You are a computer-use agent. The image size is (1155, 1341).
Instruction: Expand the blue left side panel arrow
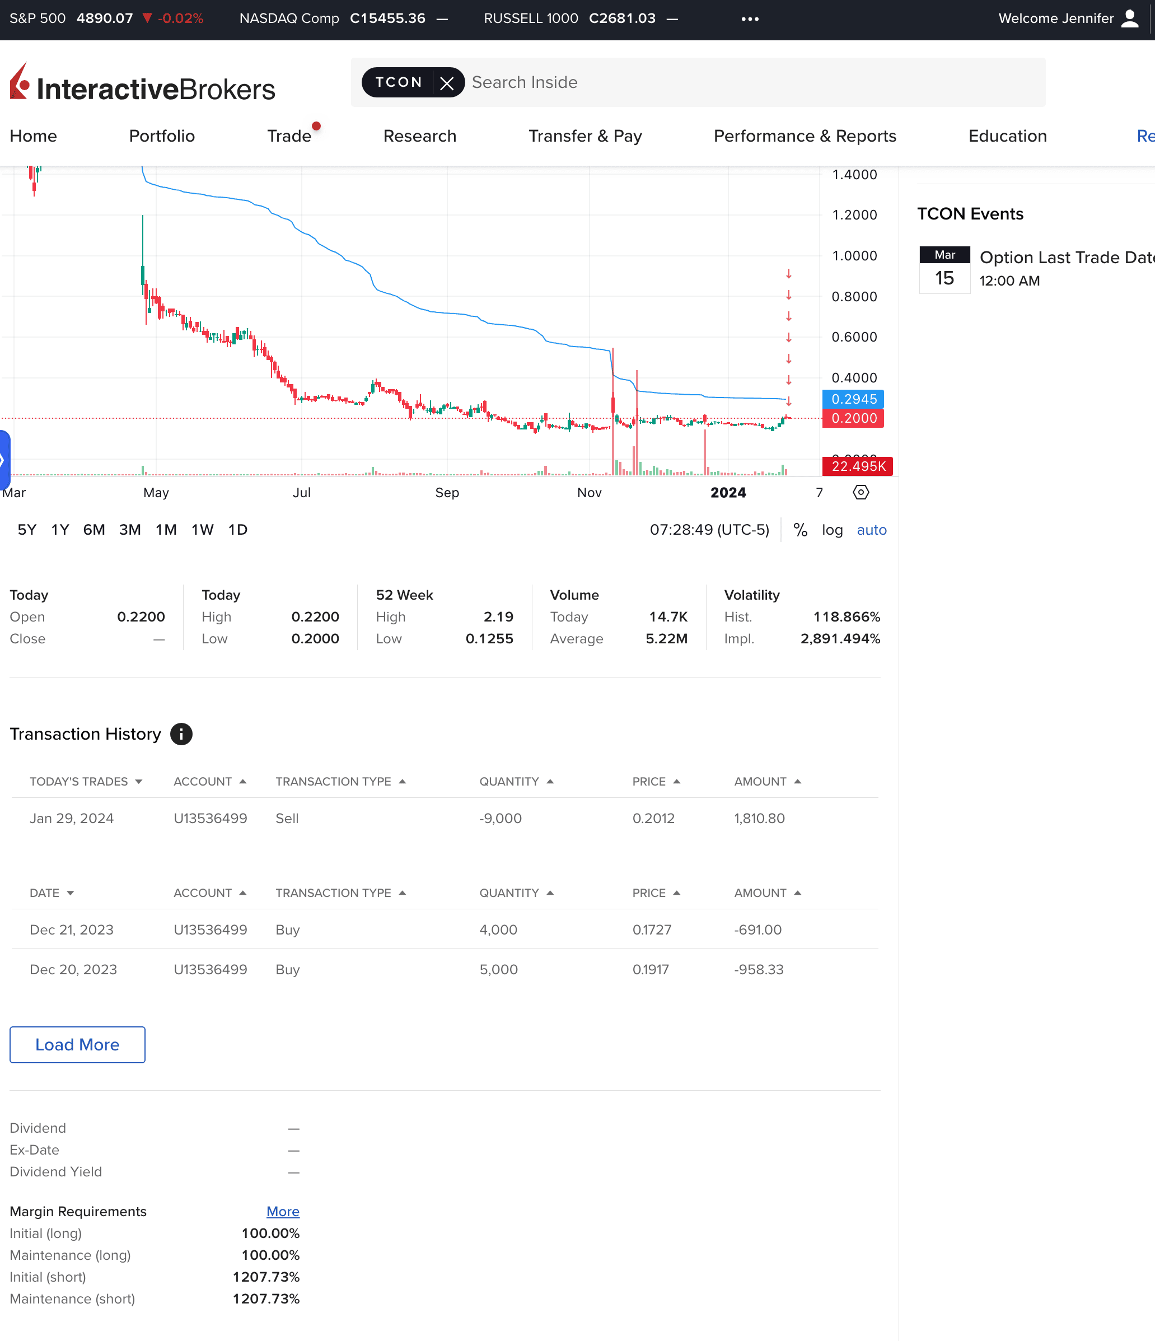coord(4,460)
